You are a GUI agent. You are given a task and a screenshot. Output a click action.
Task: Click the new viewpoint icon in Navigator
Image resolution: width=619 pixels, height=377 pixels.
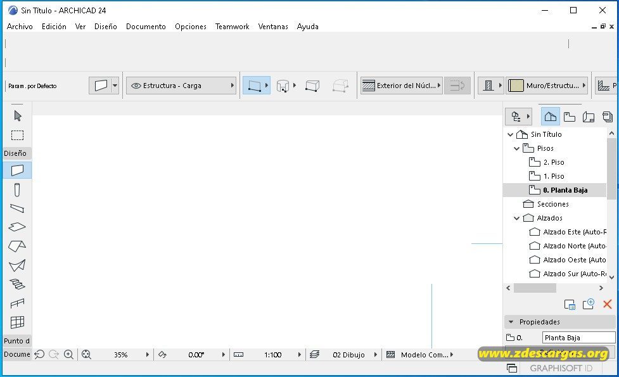(588, 304)
